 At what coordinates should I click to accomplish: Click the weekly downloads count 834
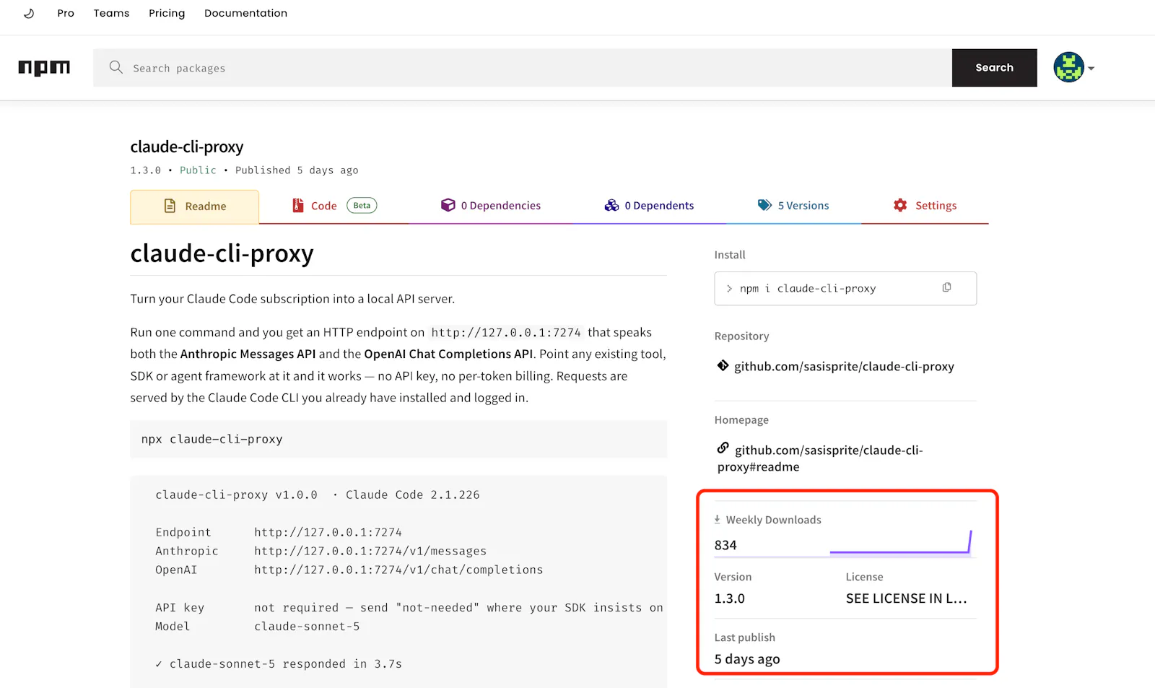(725, 545)
